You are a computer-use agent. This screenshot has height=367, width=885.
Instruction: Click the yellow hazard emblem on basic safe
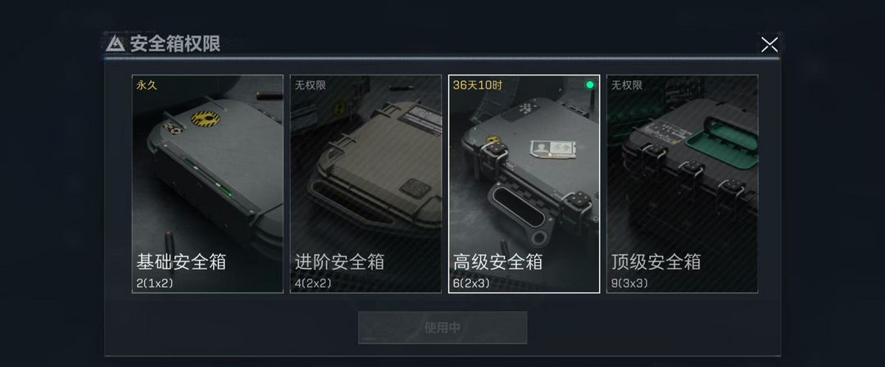(x=205, y=118)
